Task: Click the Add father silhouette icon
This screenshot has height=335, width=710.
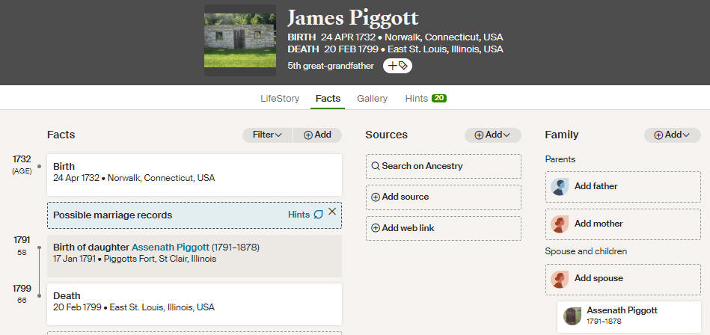Action: tap(560, 186)
